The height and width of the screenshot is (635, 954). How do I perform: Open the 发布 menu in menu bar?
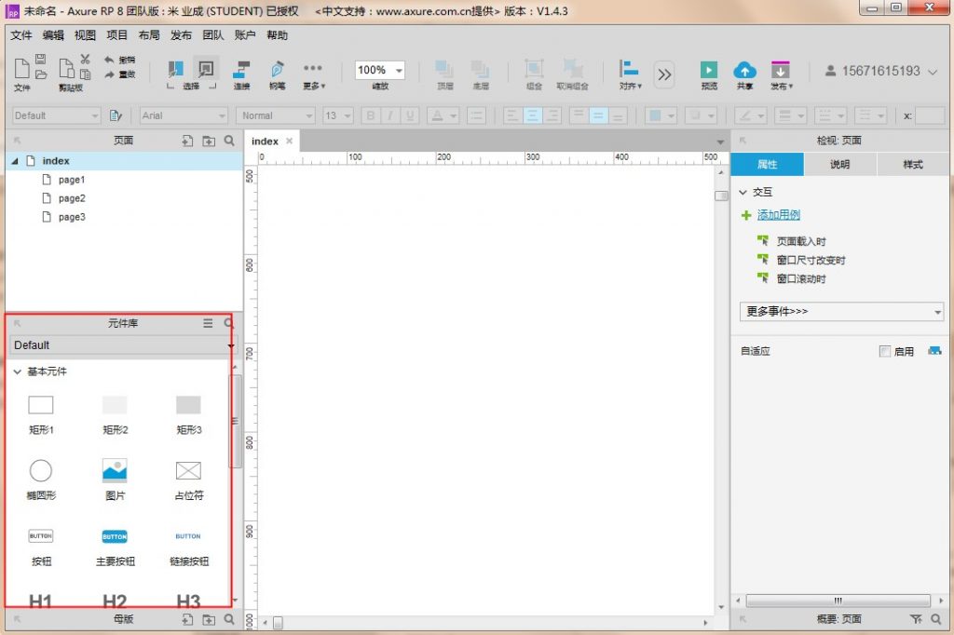[x=181, y=35]
